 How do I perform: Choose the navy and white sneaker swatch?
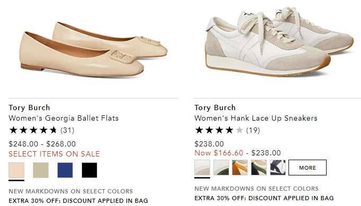278,168
